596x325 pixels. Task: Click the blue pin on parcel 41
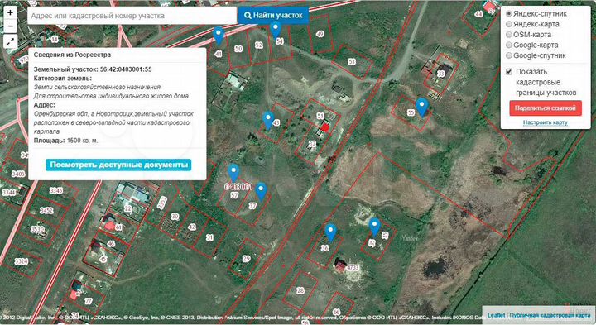219,36
